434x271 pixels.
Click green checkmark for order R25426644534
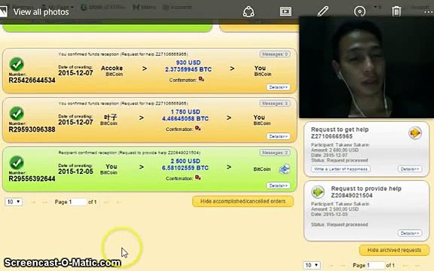17,64
